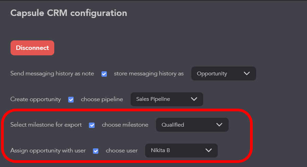Click the chevron arrow beside Nikita B

(x=208, y=150)
